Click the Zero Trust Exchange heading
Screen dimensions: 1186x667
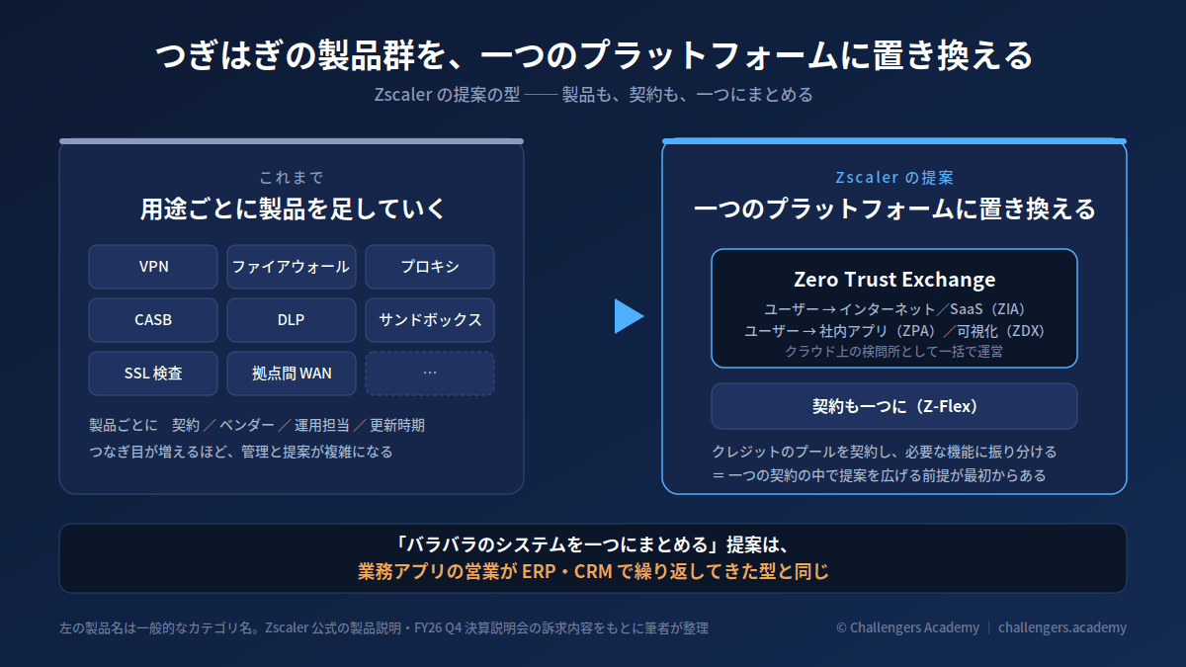pyautogui.click(x=894, y=280)
